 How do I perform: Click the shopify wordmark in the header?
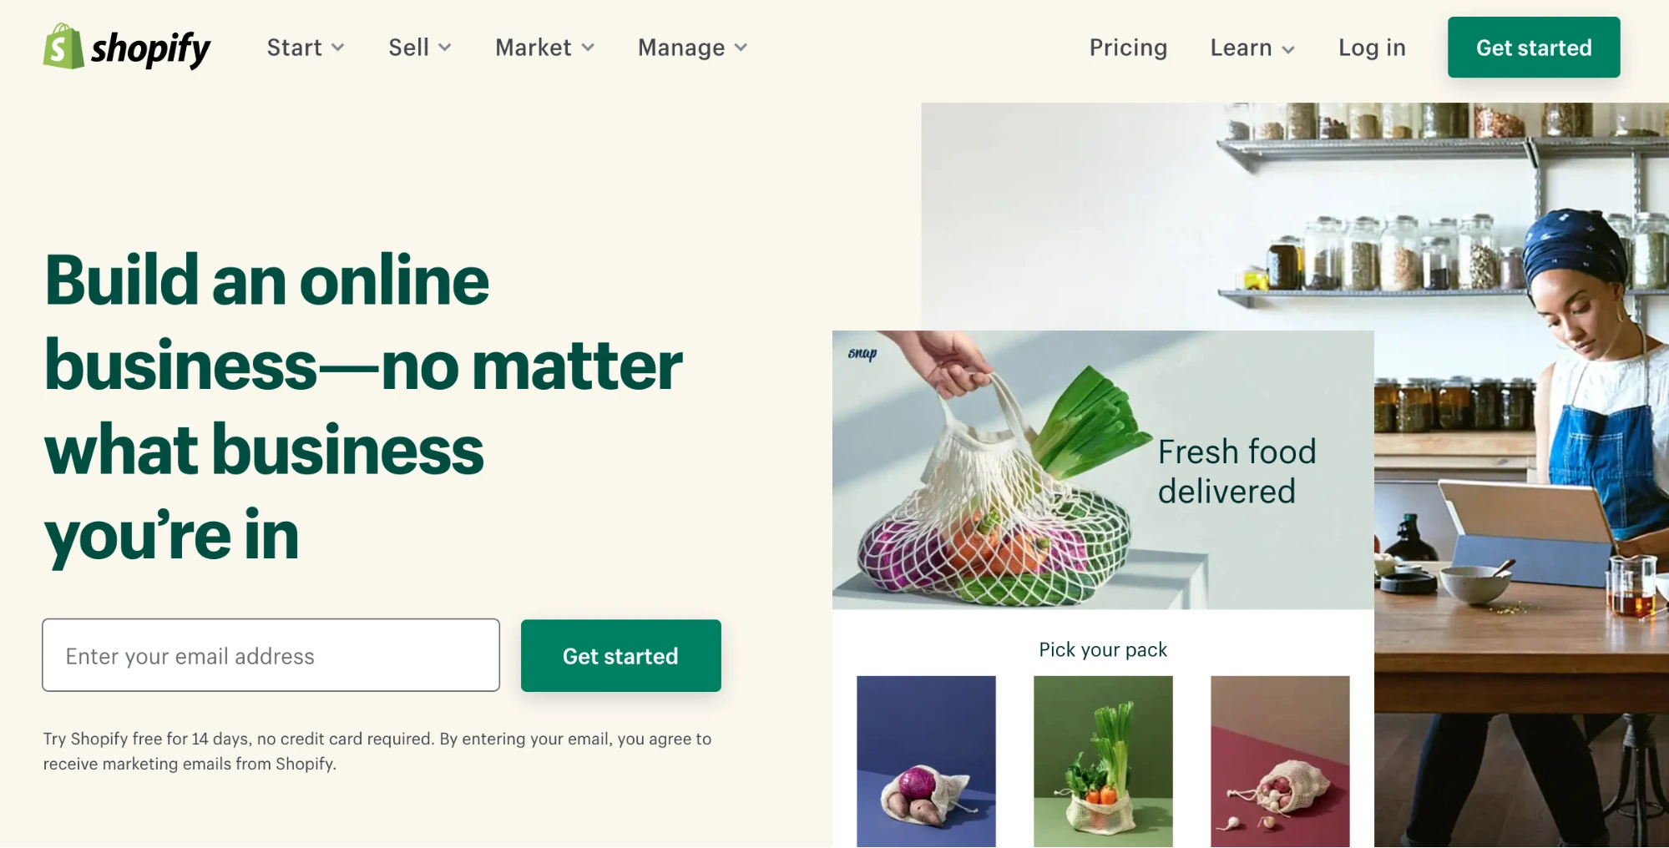tap(150, 49)
